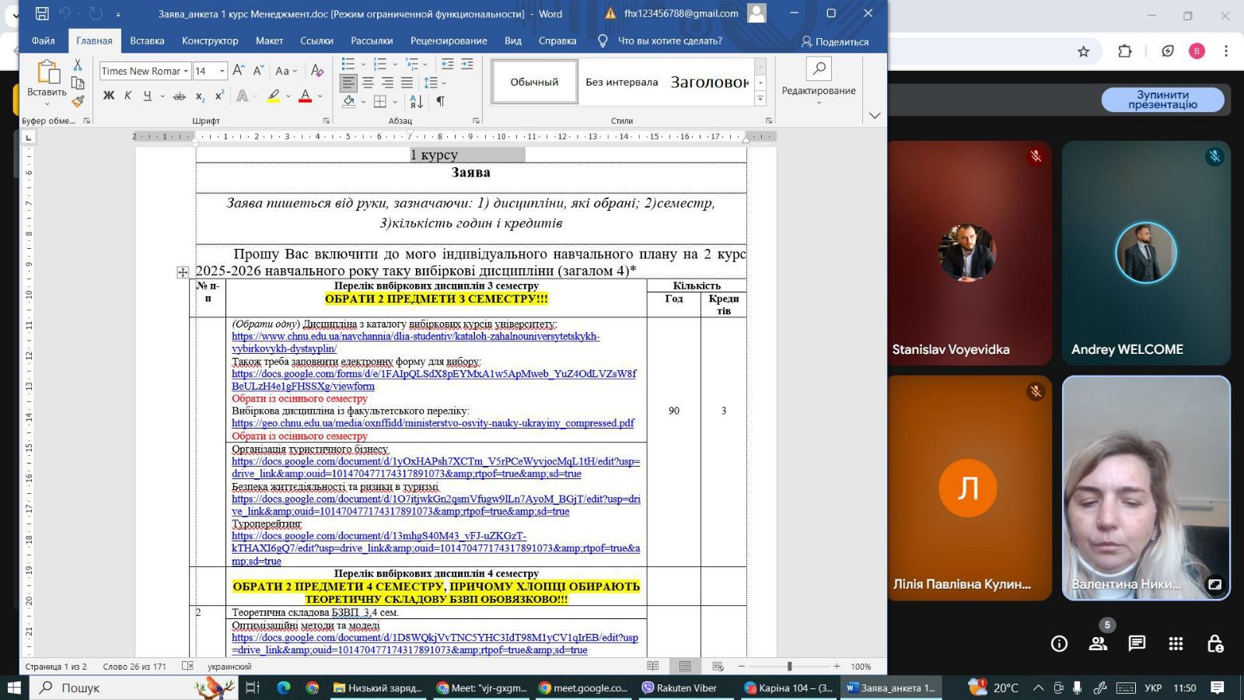Click the table move handle cross icon
The height and width of the screenshot is (700, 1244).
tap(183, 272)
